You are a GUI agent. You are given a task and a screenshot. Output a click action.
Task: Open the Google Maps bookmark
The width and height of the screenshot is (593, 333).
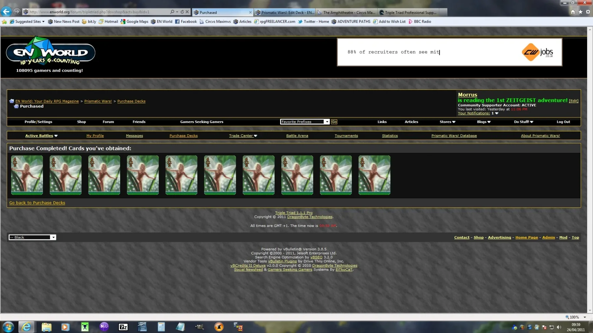point(134,21)
